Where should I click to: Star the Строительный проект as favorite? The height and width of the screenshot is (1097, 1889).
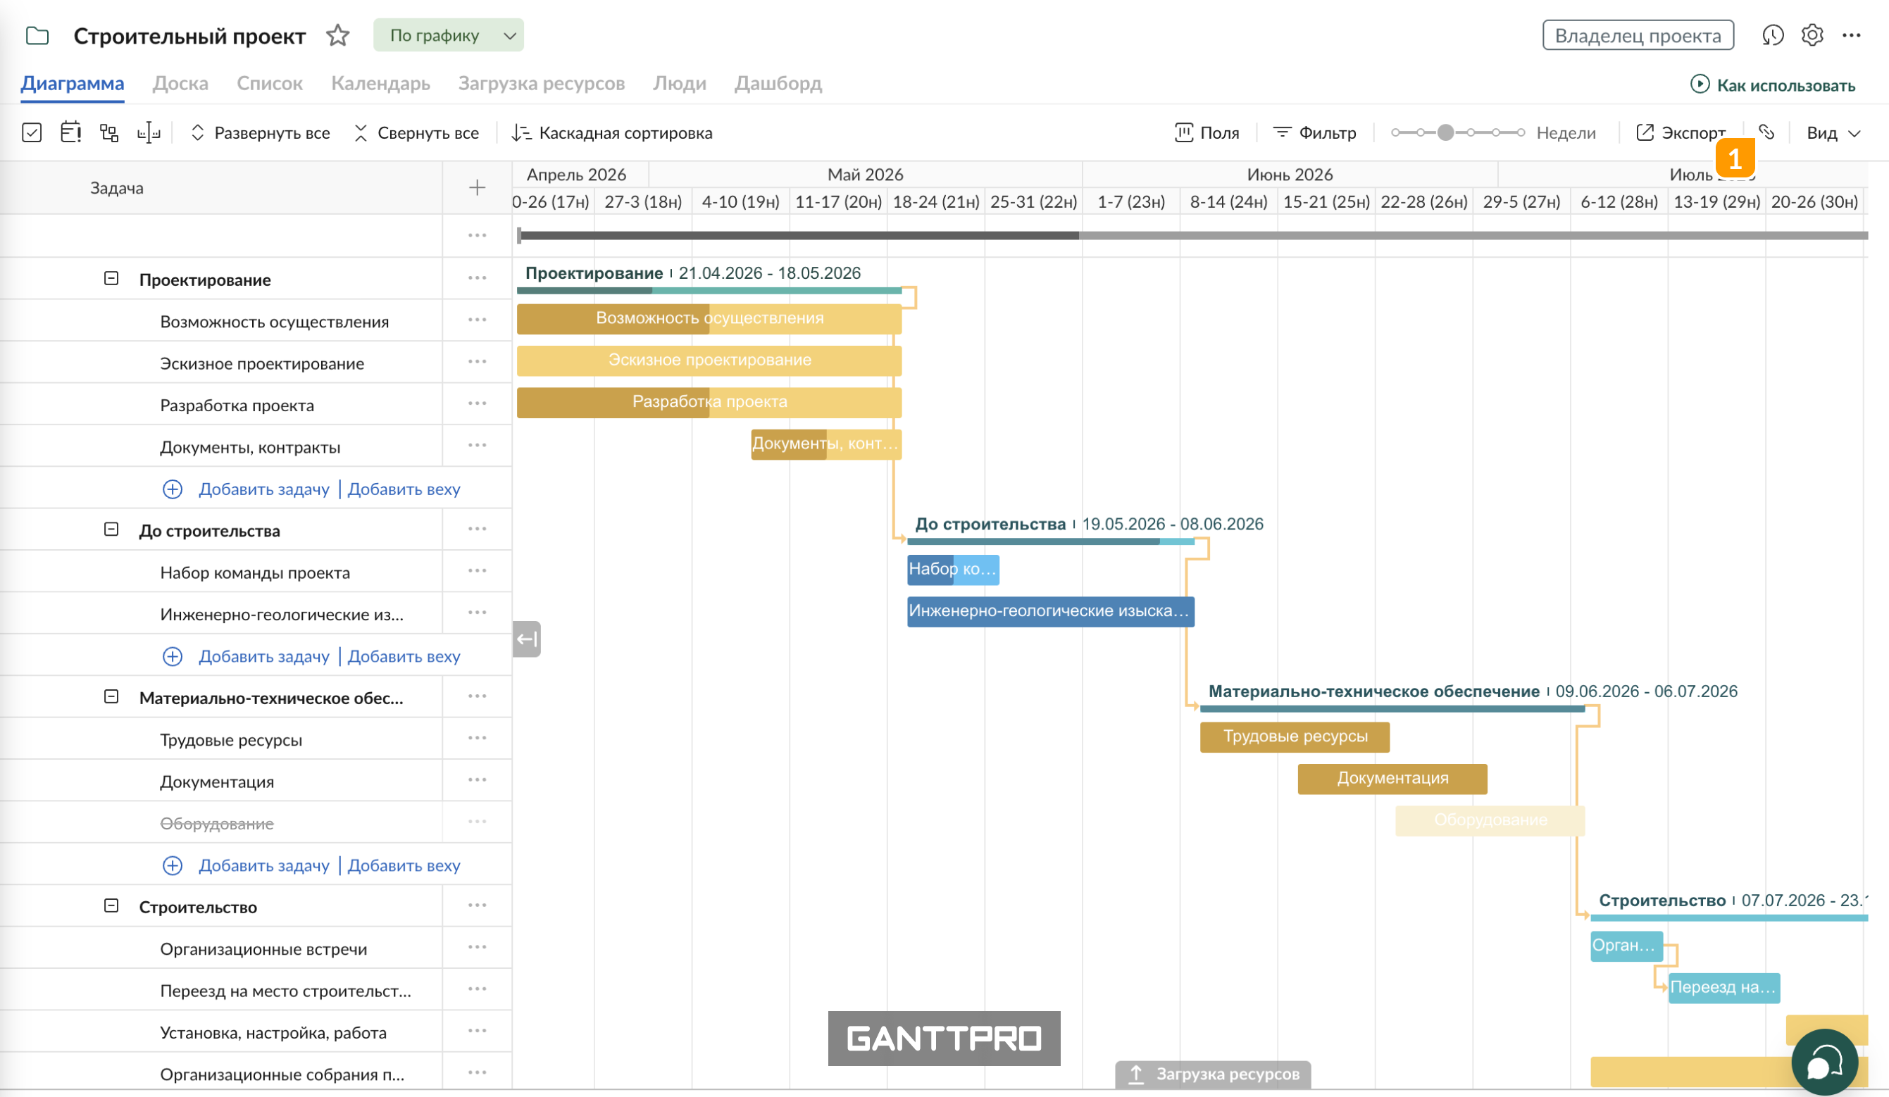pyautogui.click(x=338, y=35)
